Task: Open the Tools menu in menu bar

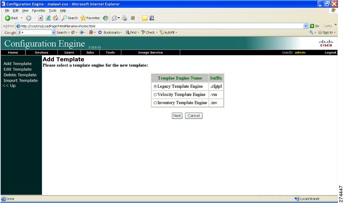Action: point(52,10)
